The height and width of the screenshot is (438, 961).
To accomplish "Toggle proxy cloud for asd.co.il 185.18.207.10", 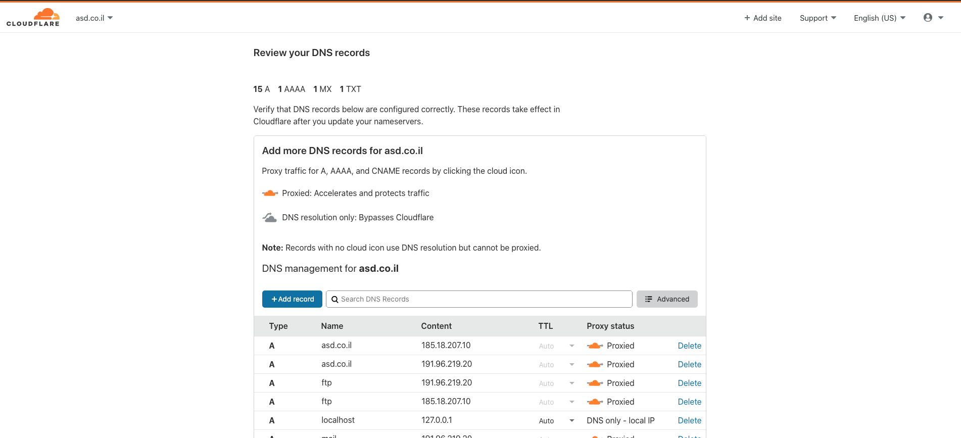I will [595, 346].
